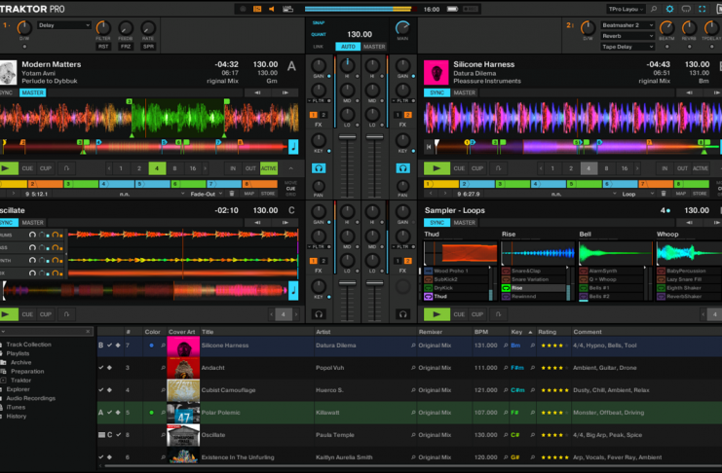The image size is (722, 473).
Task: Sort browser list by BPM column
Action: (x=480, y=332)
